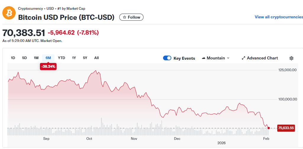
Task: Toggle the Key Events switch
Action: tap(167, 58)
